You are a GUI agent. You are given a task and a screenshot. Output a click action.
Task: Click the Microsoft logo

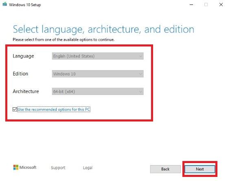[x=25, y=167]
